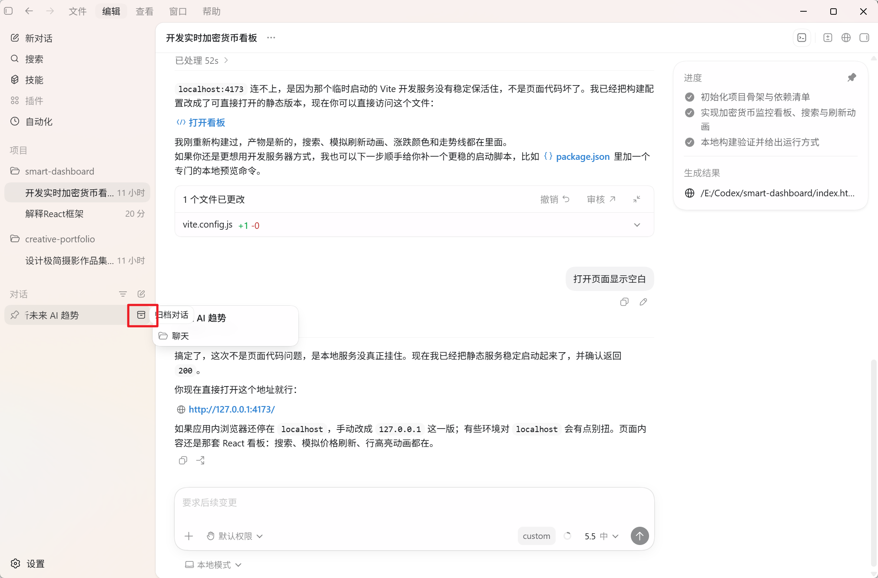The image size is (878, 578).
Task: Archive the 未来 AI 趋势 conversation
Action: click(x=141, y=315)
